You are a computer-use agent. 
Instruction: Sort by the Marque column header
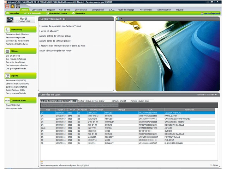pos(121,109)
